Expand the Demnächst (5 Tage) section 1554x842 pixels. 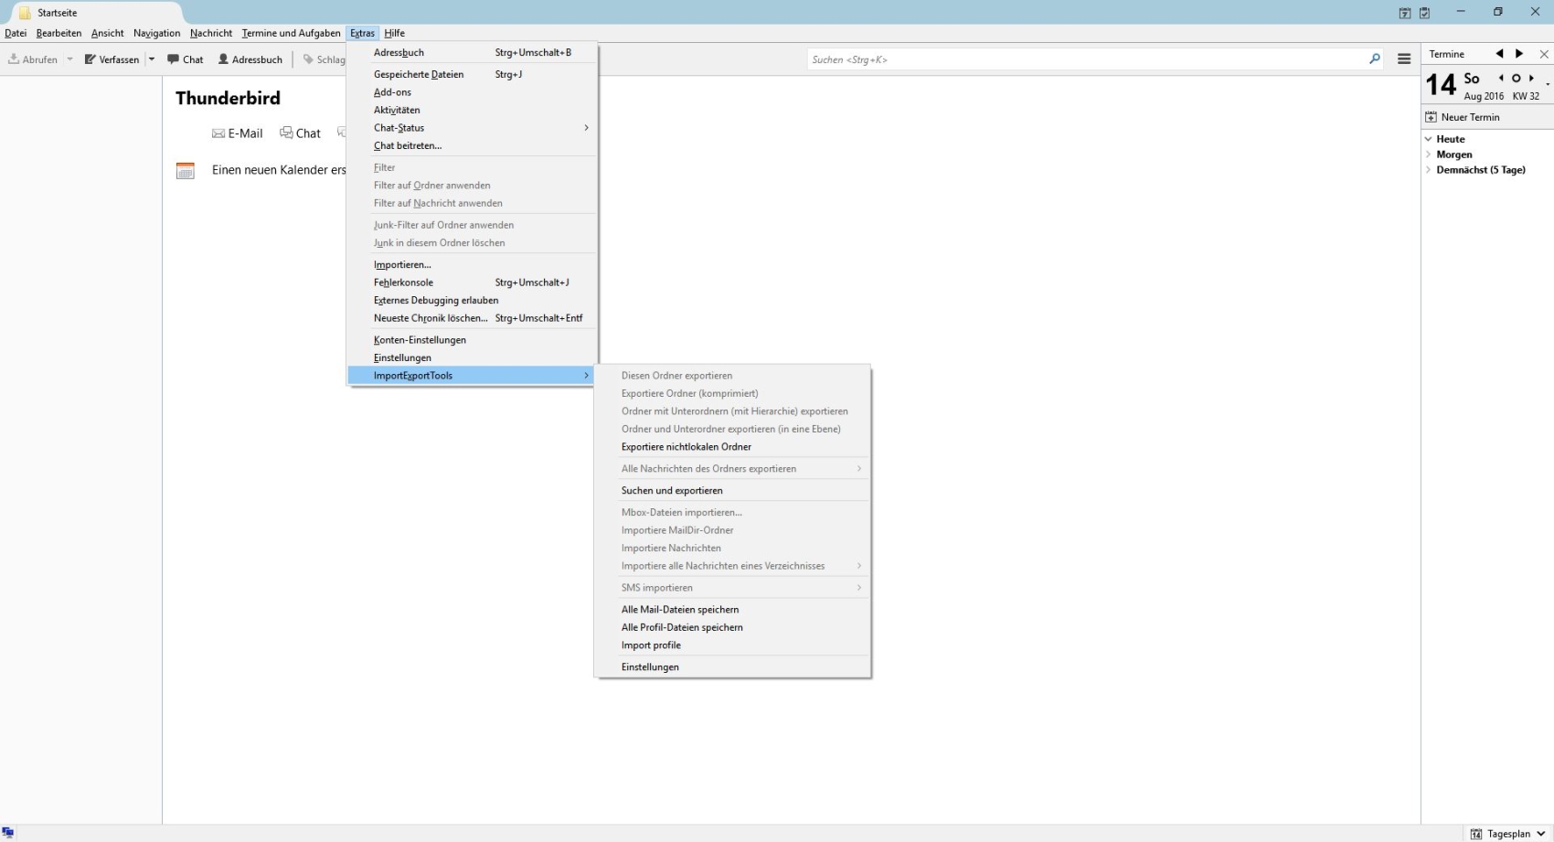[x=1429, y=170]
